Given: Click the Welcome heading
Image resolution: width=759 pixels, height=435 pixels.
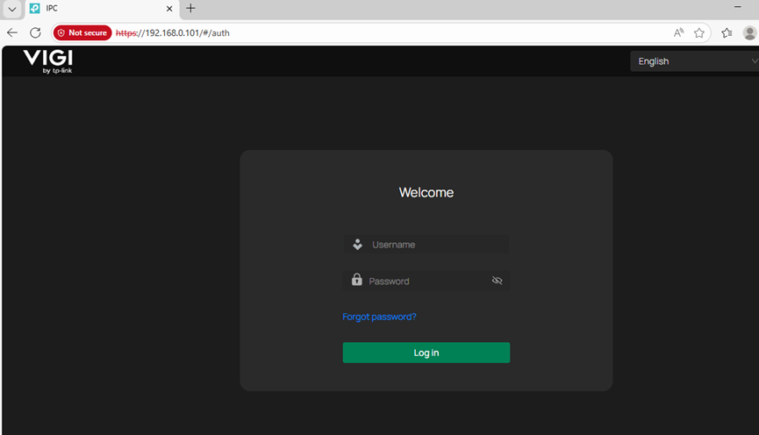Looking at the screenshot, I should [426, 193].
